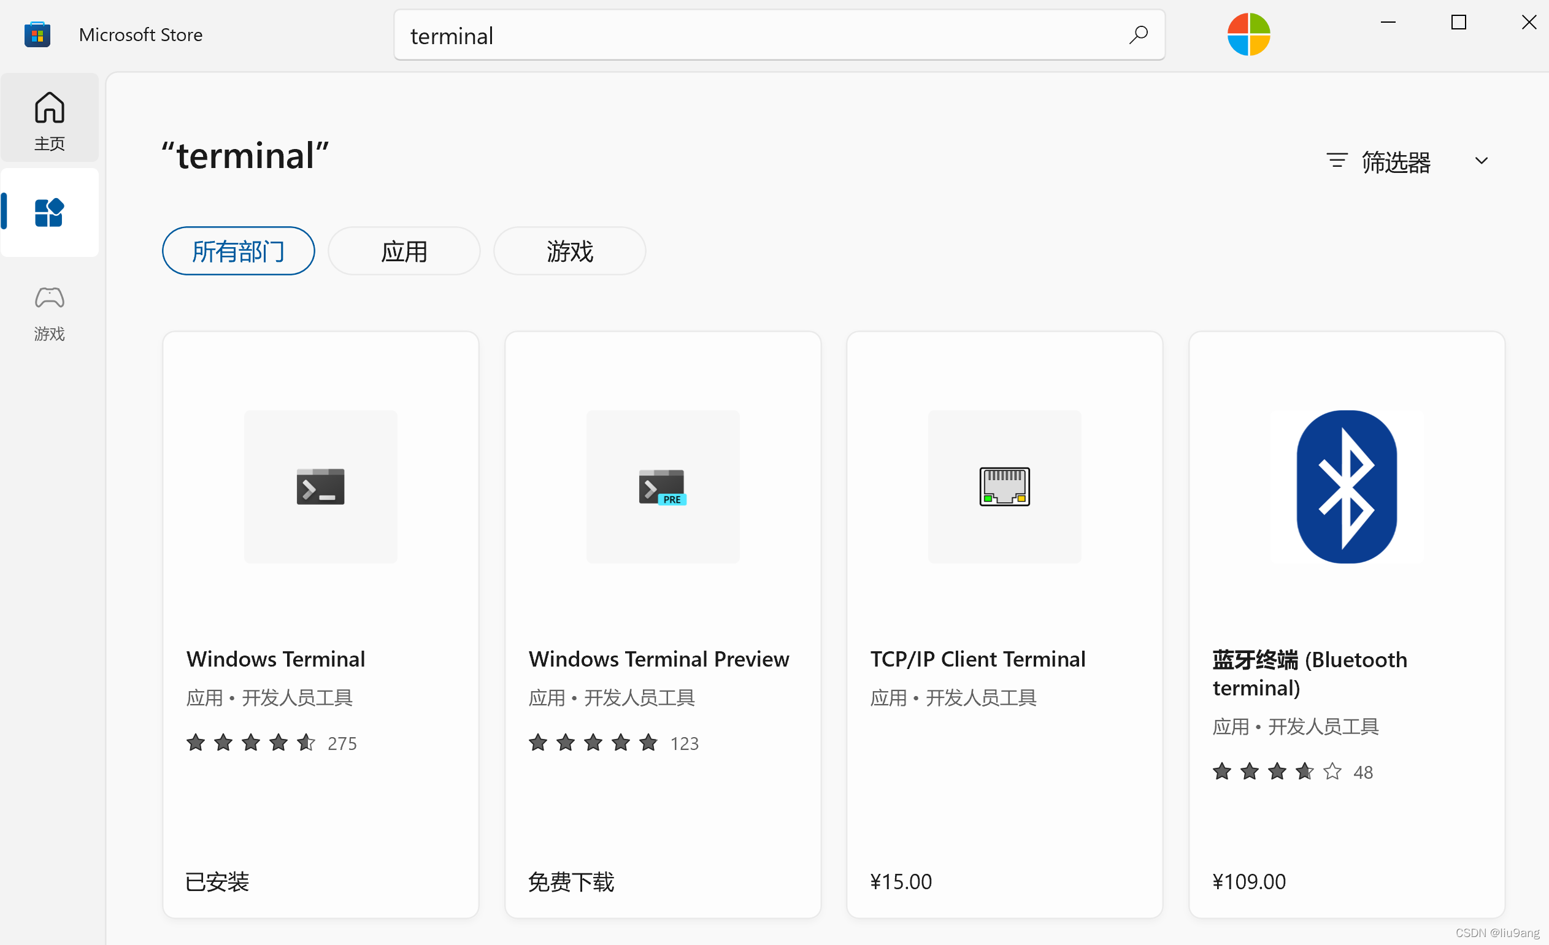The image size is (1549, 945).
Task: Click the Windows Terminal app icon
Action: (x=321, y=487)
